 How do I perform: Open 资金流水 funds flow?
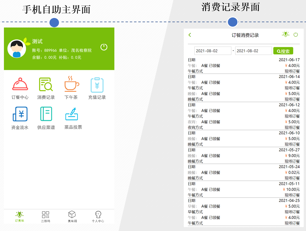point(20,118)
